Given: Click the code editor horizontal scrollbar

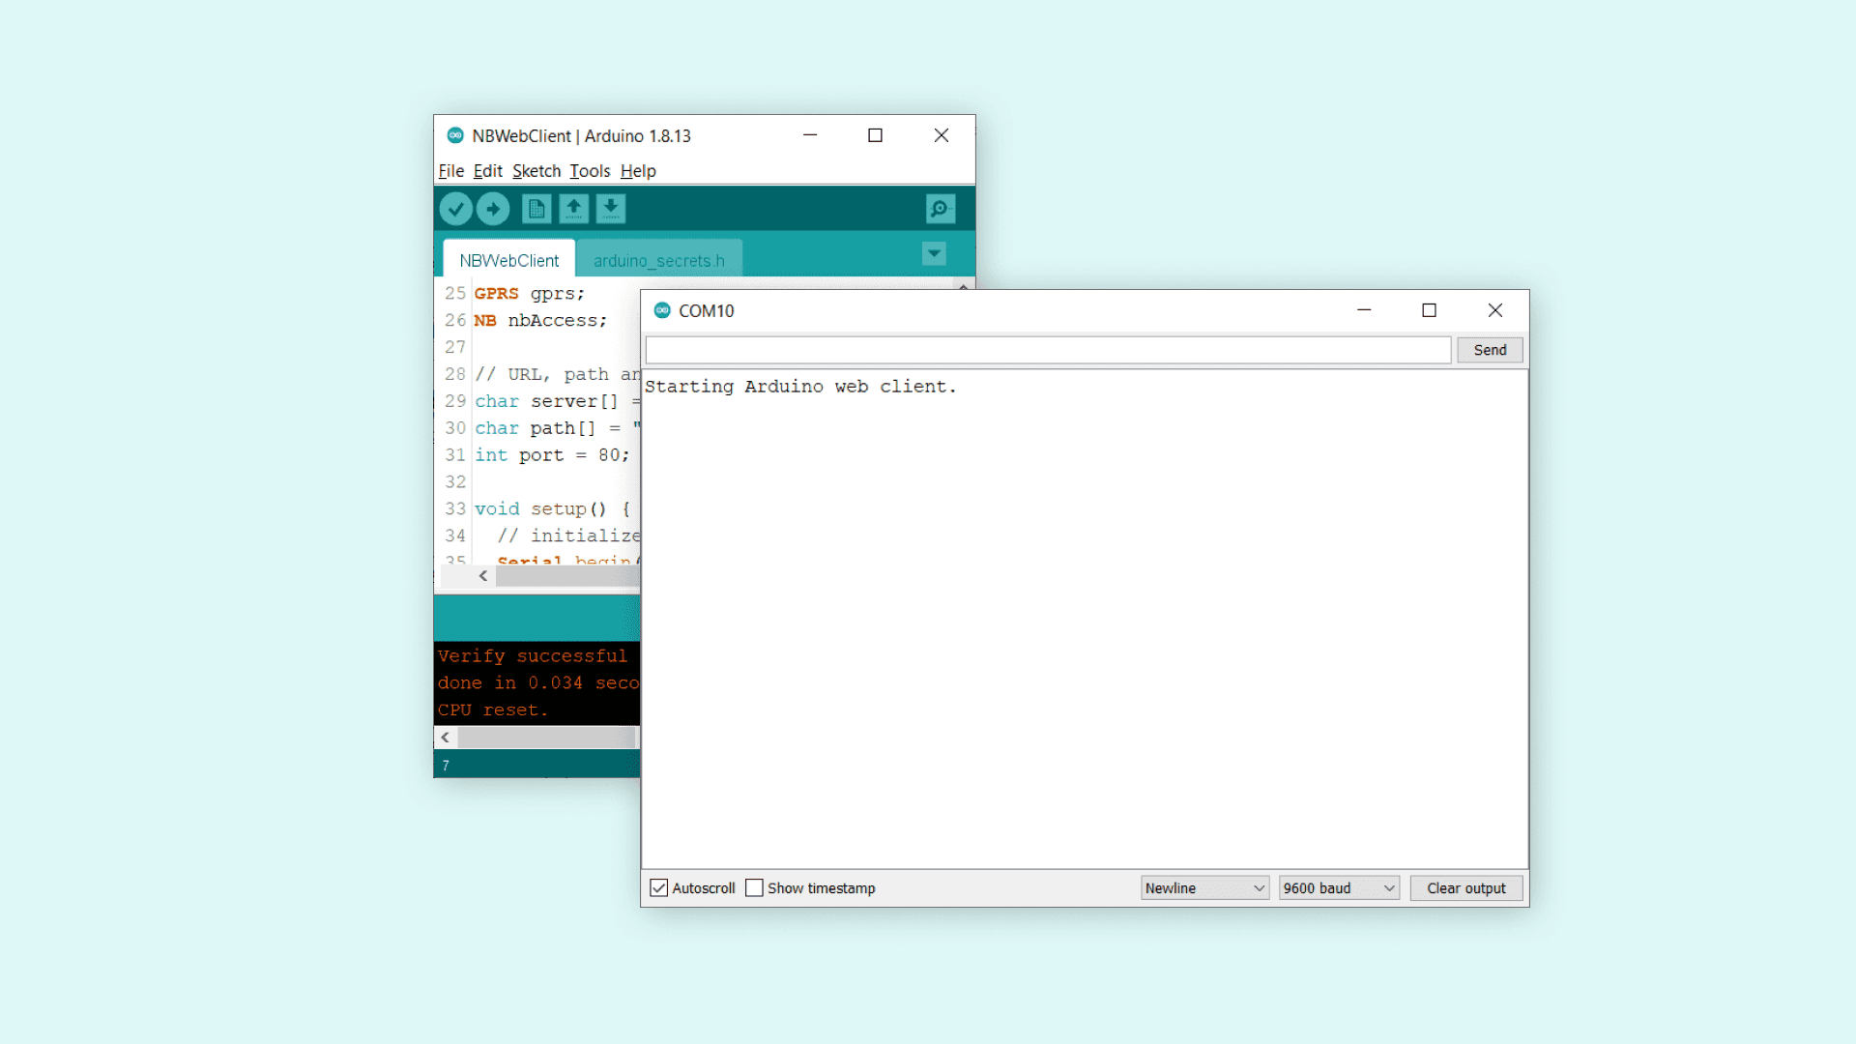Looking at the screenshot, I should coord(567,576).
